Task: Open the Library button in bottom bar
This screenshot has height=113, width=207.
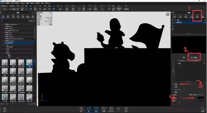Action: [89, 109]
